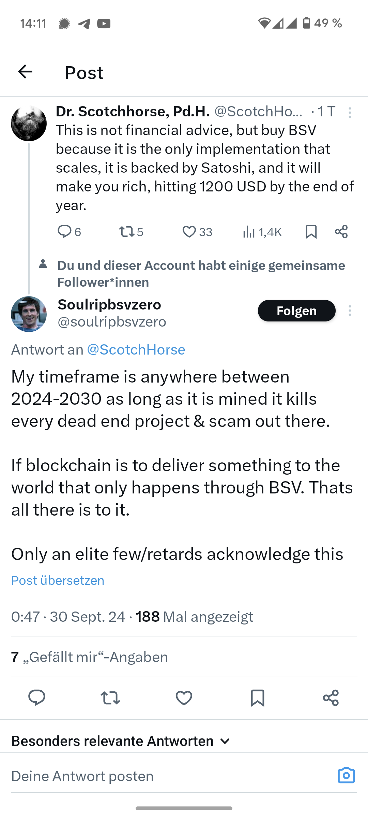Share Dr. Scotchhorse's post
368x819 pixels.
341,232
